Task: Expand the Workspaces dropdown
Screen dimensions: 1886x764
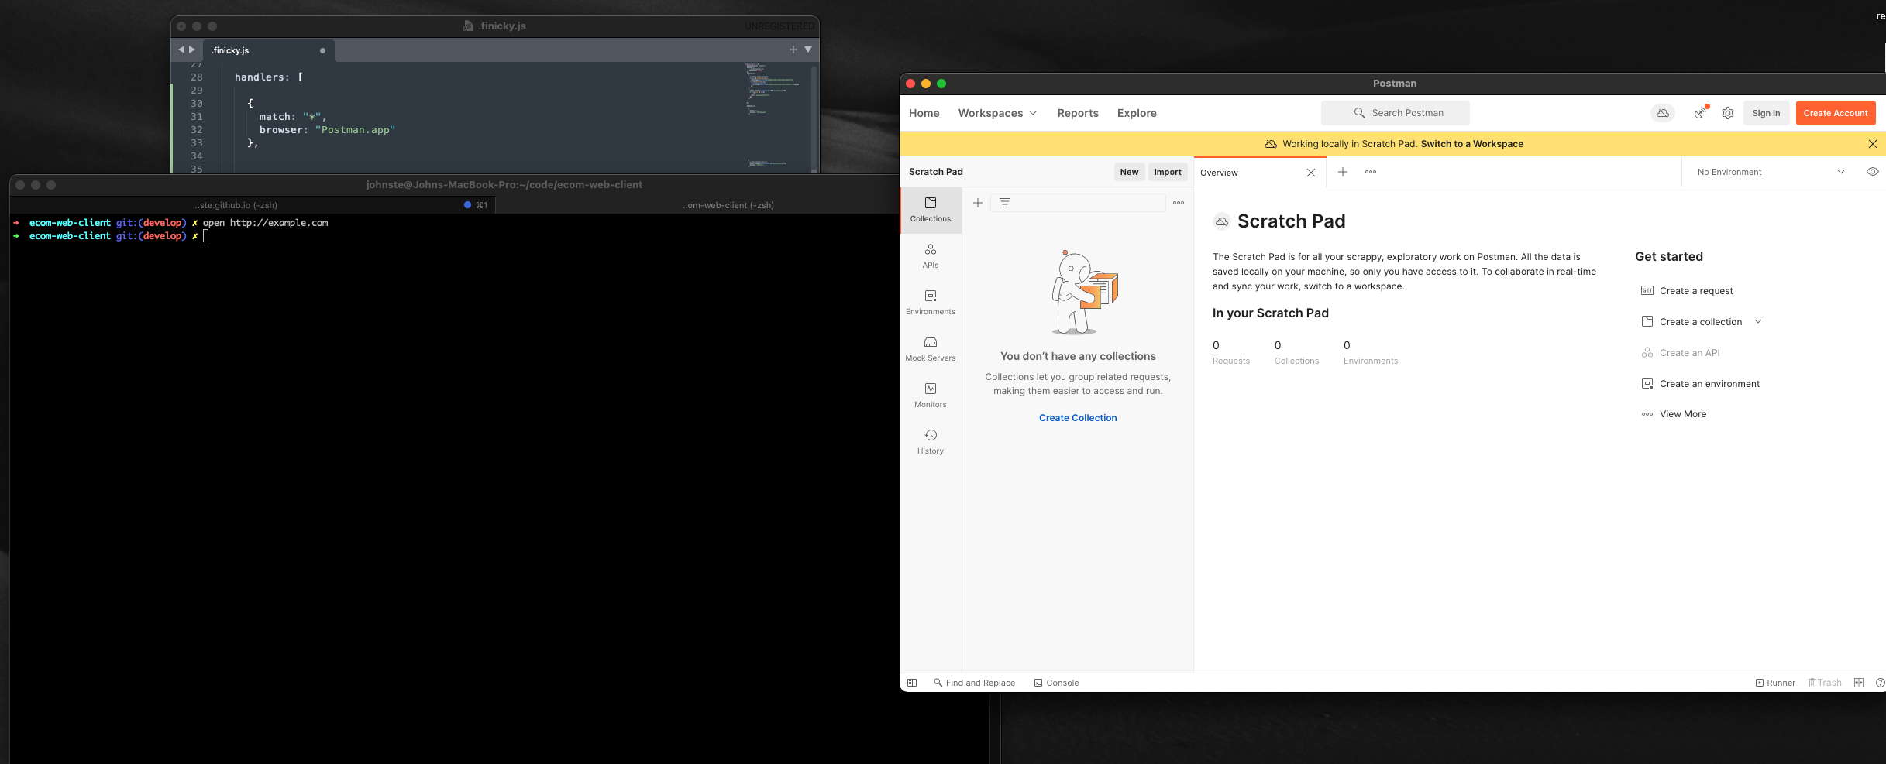Action: point(997,113)
